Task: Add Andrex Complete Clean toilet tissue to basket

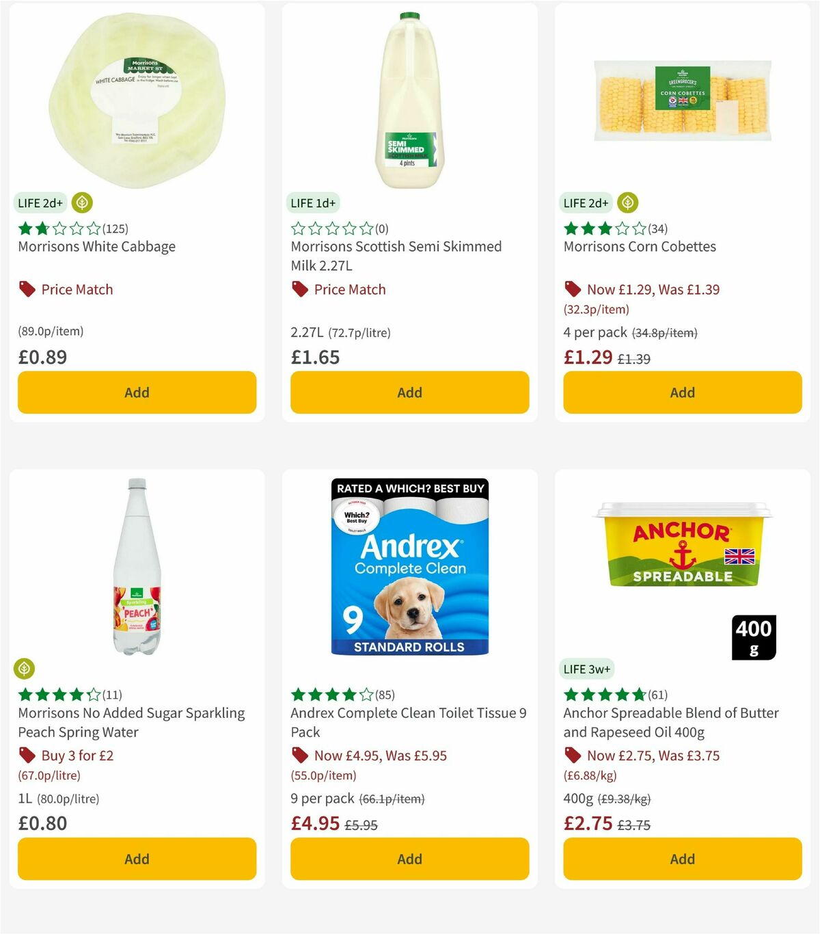Action: pos(409,859)
